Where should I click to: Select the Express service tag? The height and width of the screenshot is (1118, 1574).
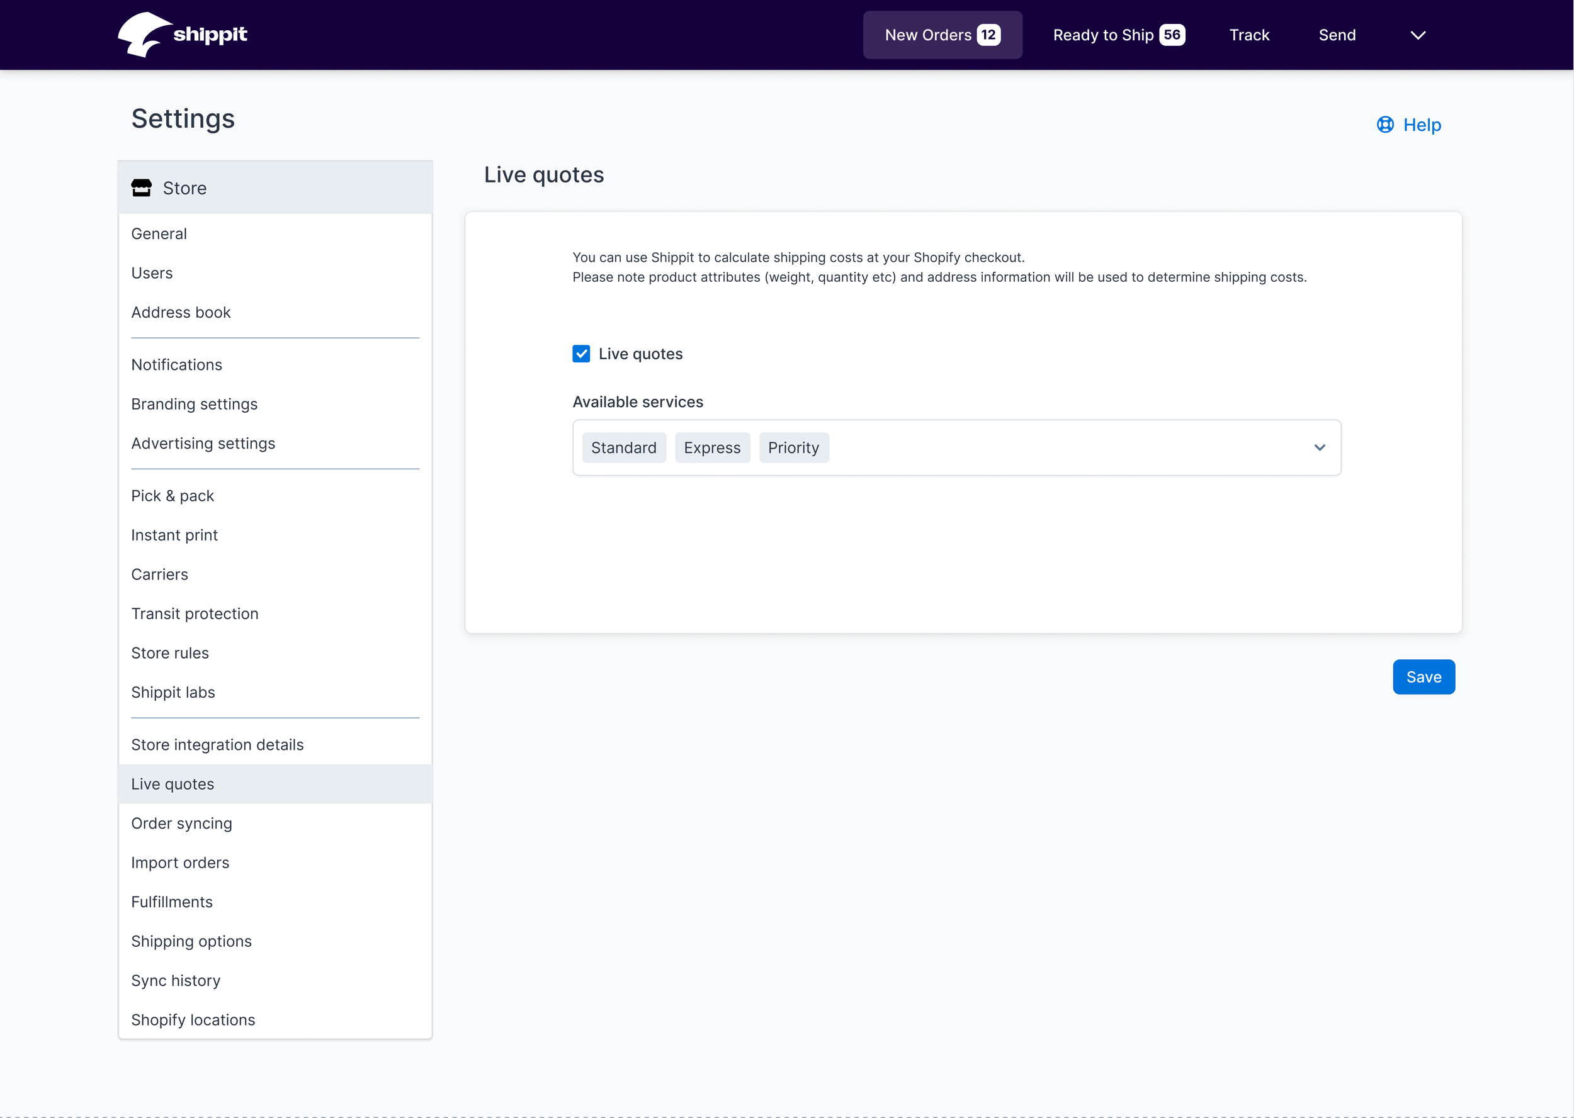711,448
